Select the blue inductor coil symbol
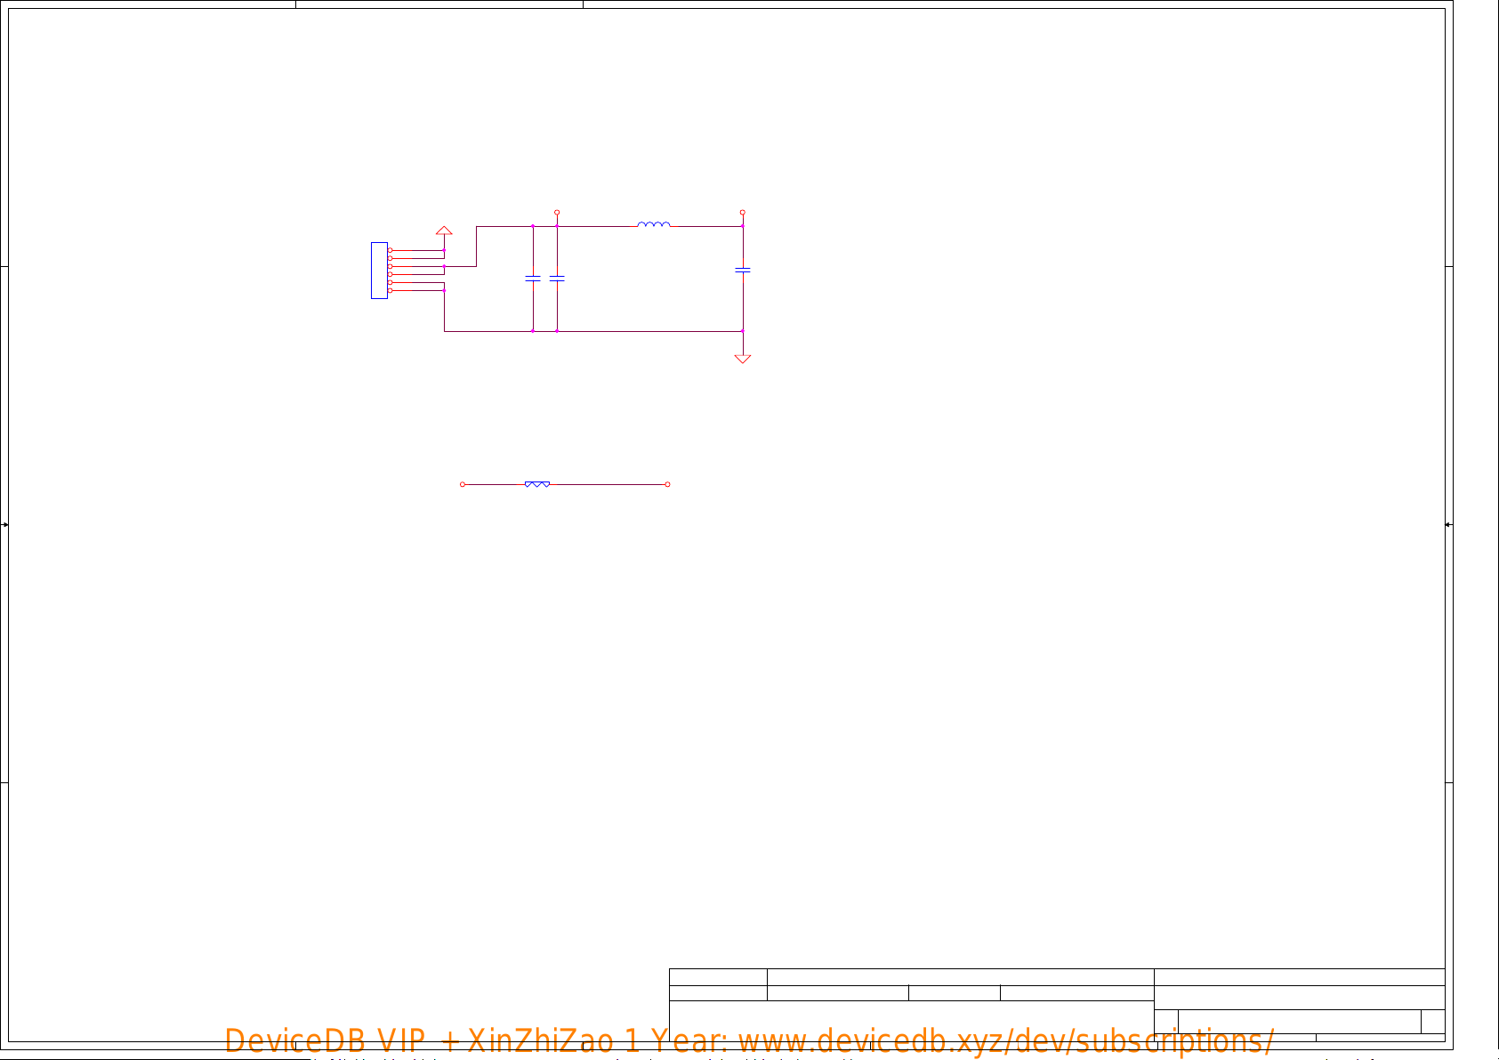The width and height of the screenshot is (1499, 1060). [654, 224]
